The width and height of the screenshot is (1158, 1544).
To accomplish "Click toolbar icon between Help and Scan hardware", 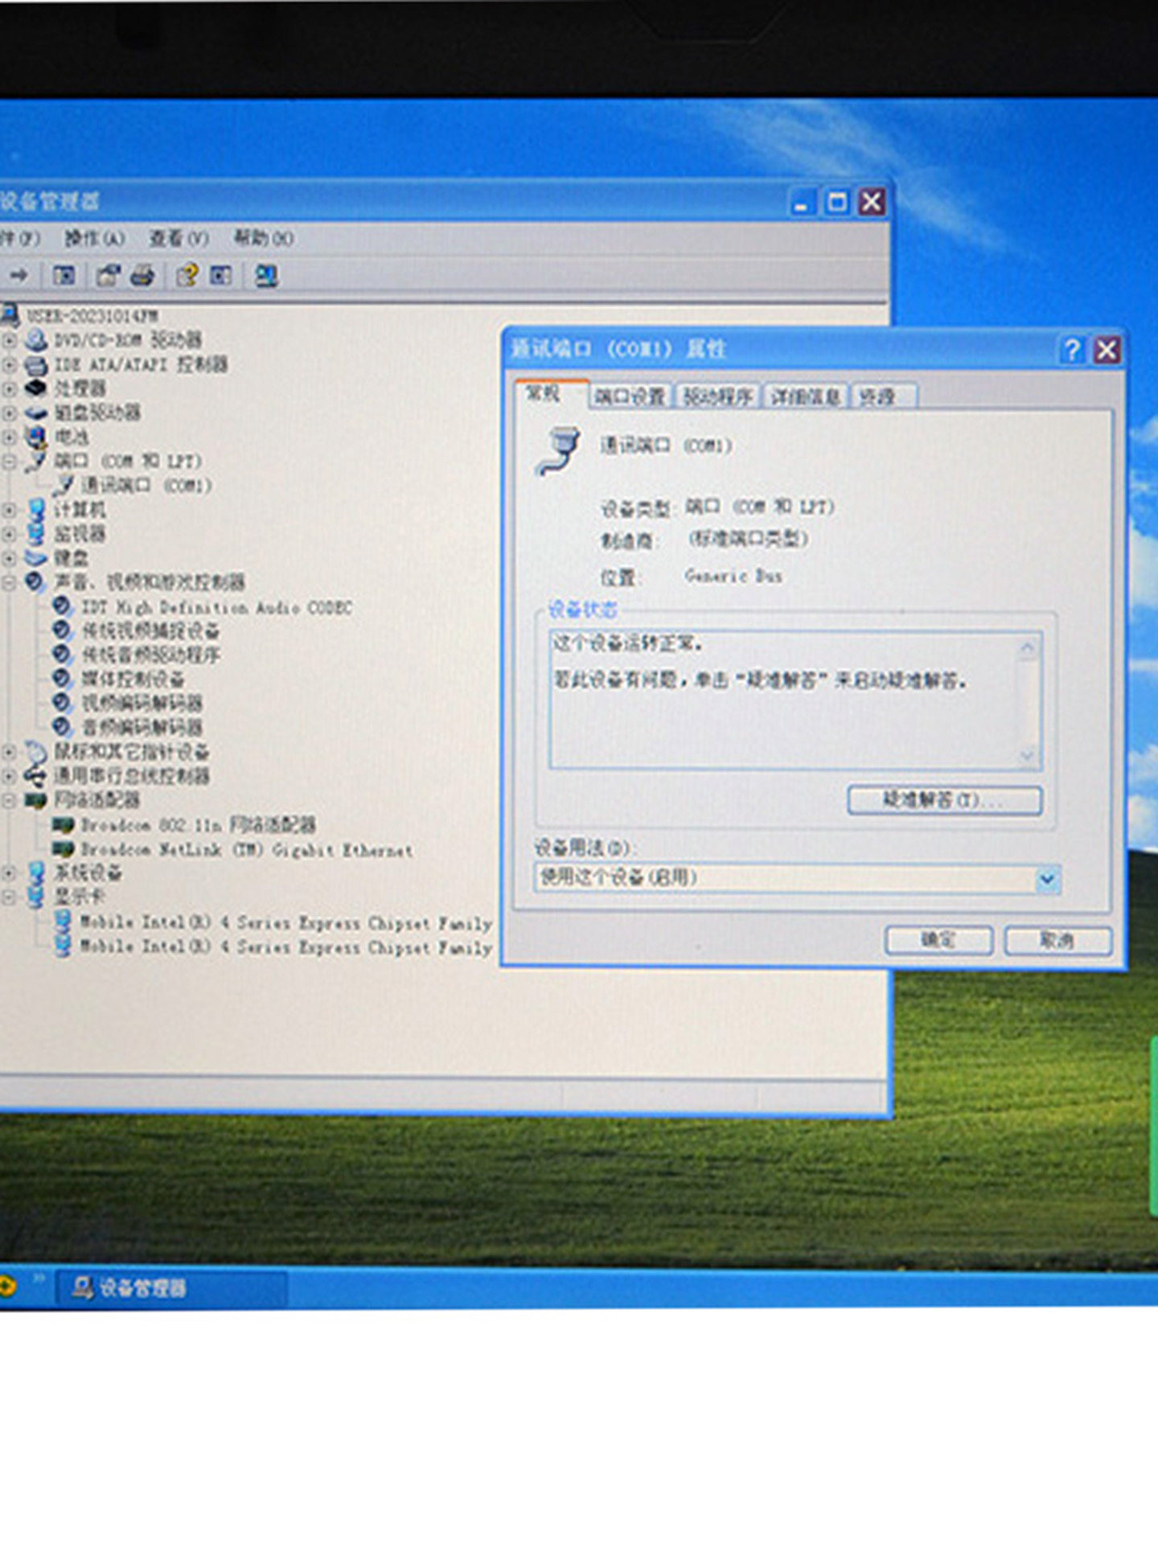I will tap(220, 276).
